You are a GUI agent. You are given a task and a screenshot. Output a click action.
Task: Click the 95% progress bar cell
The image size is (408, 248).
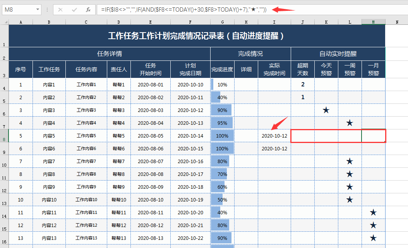click(222, 123)
